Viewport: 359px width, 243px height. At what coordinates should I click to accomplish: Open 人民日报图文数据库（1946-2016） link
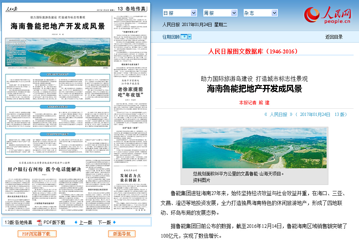253,51
